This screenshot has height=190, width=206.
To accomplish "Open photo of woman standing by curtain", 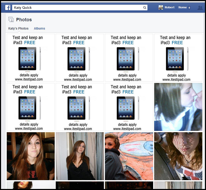I will [80, 156].
